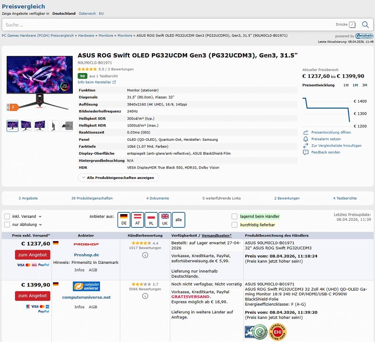Switch offers to EU

(x=101, y=13)
